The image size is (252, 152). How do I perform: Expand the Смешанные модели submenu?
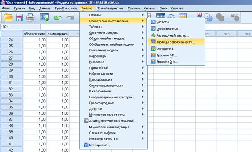pyautogui.click(x=113, y=50)
